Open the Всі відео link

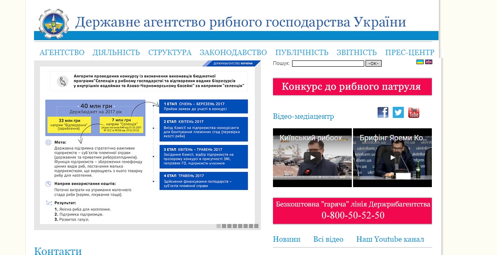click(328, 239)
